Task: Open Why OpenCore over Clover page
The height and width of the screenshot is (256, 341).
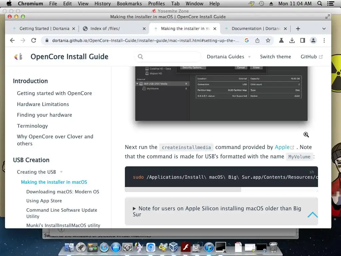Action: (x=55, y=140)
